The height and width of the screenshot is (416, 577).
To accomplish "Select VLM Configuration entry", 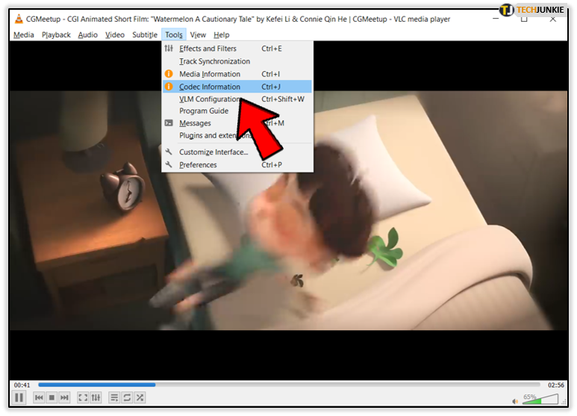I will 237,99.
